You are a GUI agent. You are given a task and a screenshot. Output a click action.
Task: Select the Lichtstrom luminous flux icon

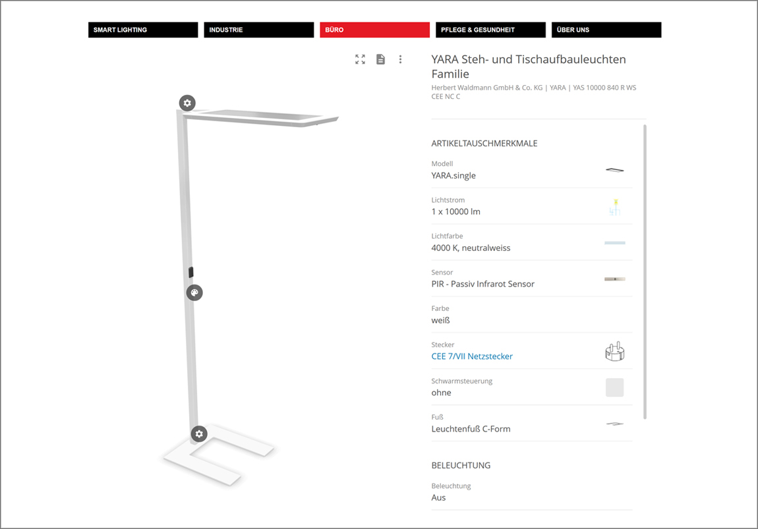coord(614,207)
